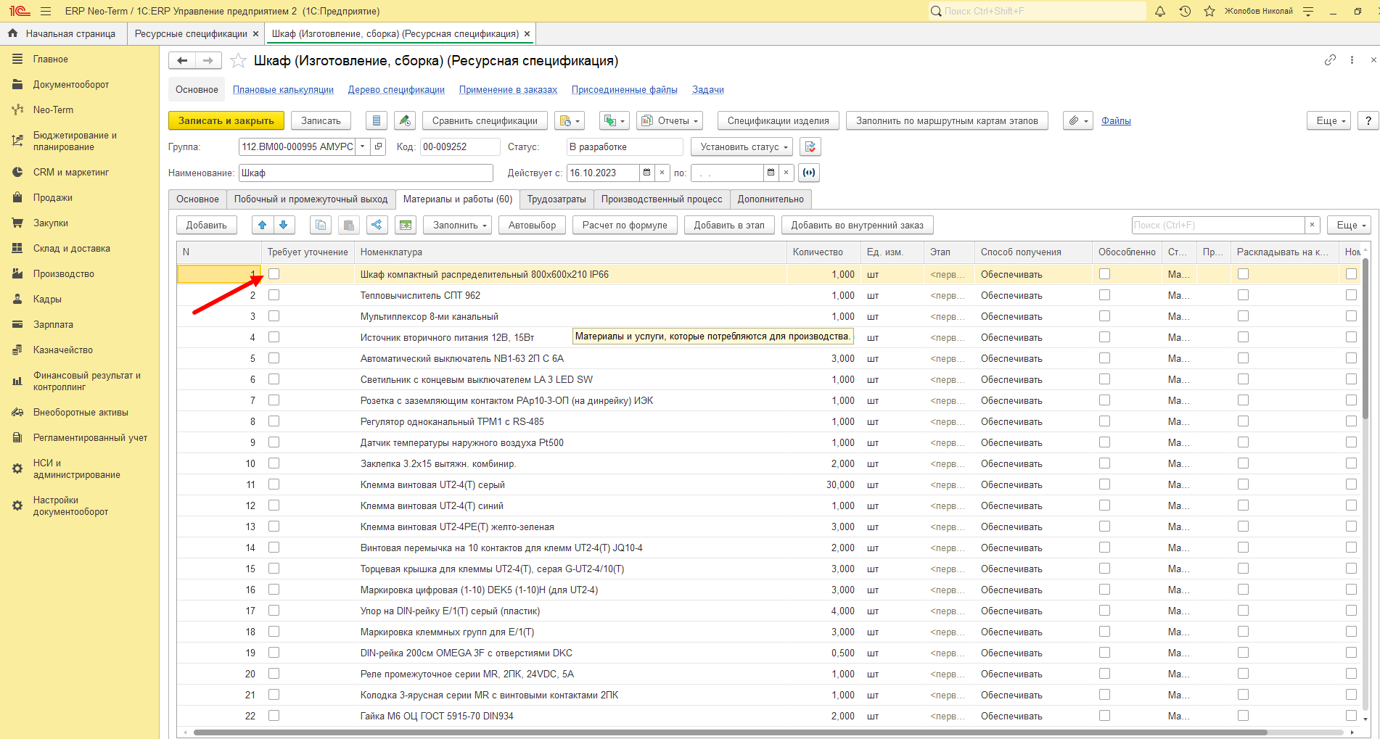Open the Дерево спецификации link

click(x=396, y=90)
